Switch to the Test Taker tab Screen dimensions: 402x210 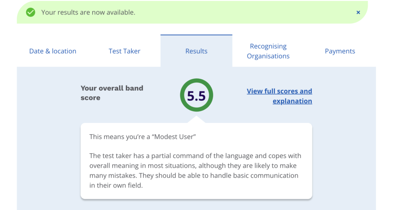tap(124, 51)
